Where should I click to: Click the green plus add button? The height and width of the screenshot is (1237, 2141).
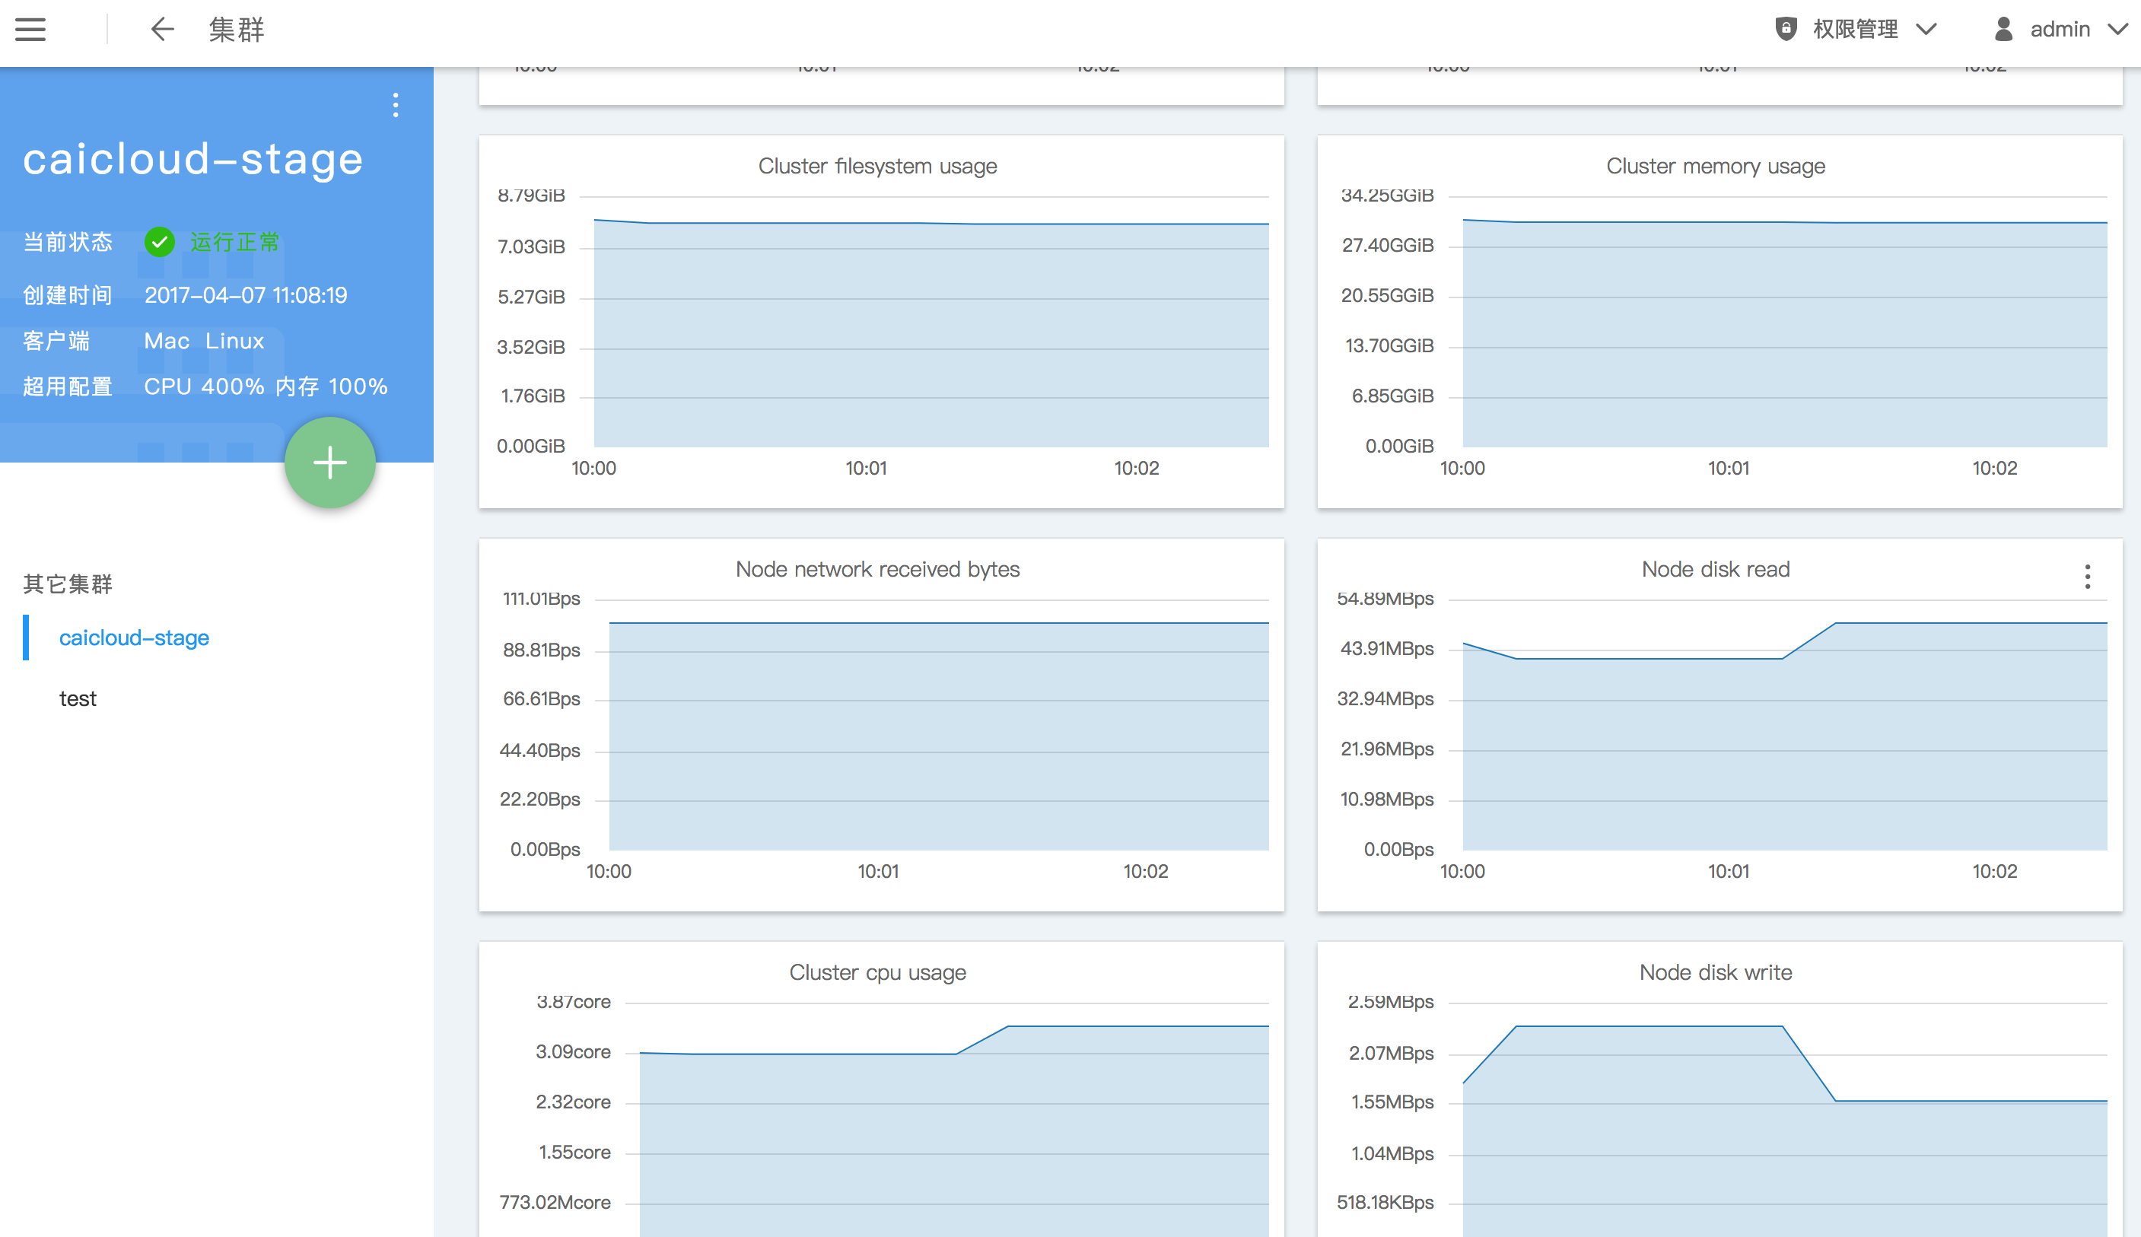click(x=329, y=463)
